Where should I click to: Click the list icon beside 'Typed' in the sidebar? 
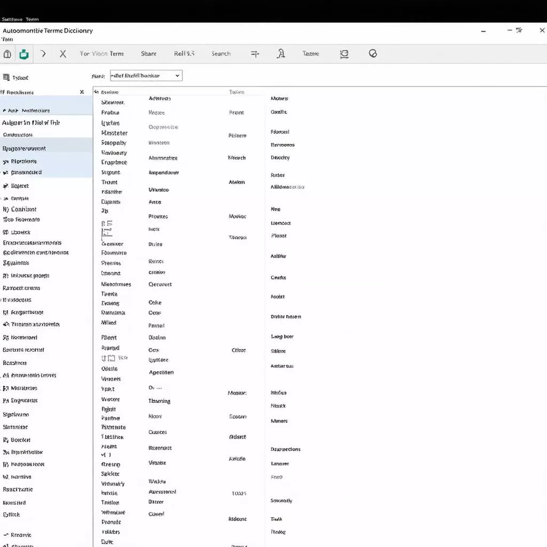[6, 77]
